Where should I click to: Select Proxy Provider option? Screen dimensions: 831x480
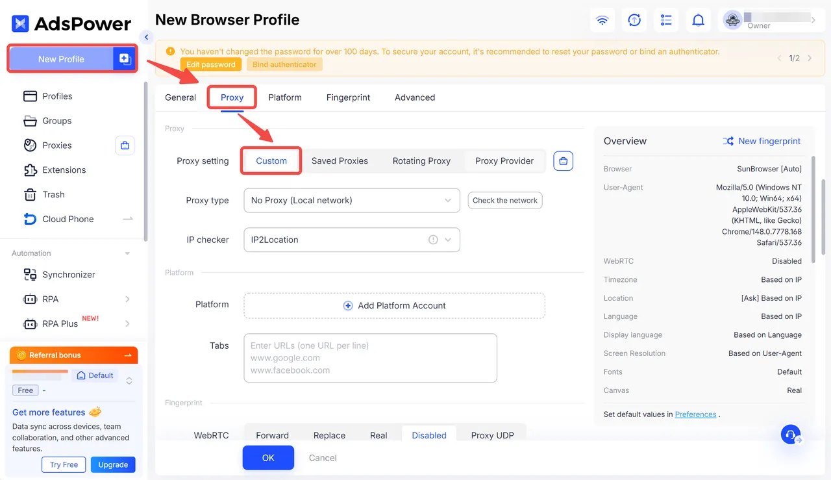pos(504,160)
